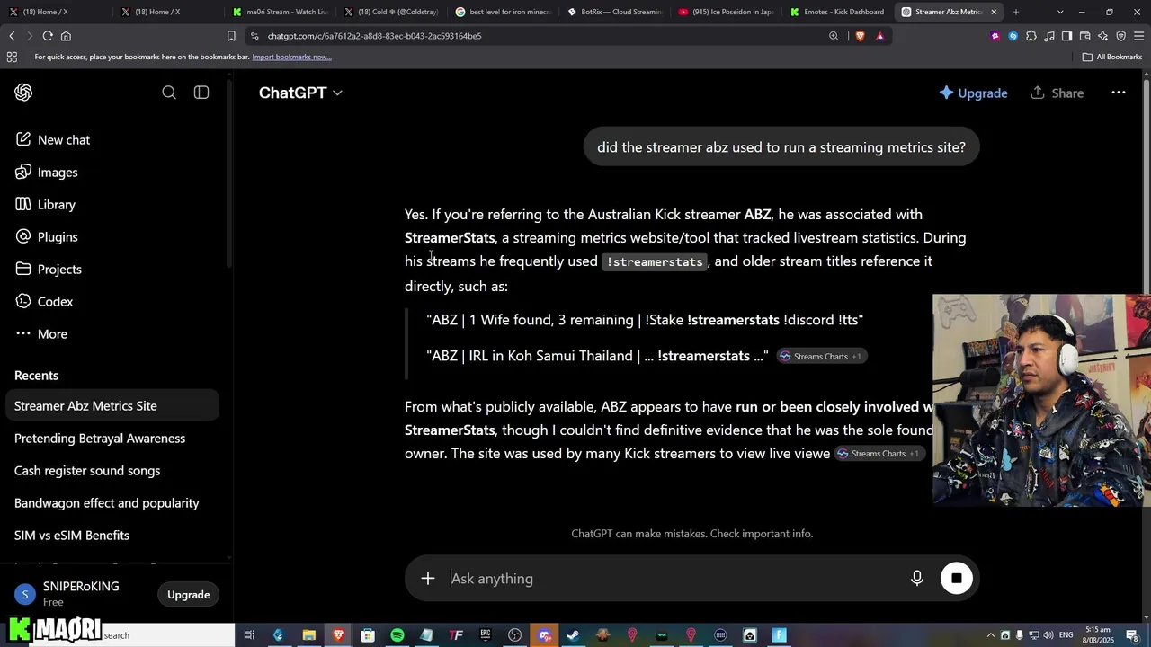This screenshot has width=1151, height=647.
Task: Open Brave Shields lion icon
Action: 861,36
